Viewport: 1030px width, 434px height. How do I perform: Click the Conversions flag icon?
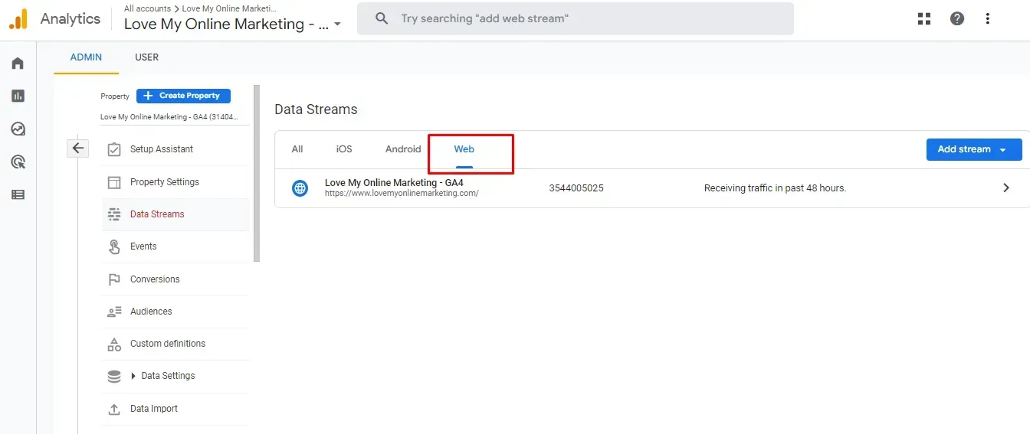(x=114, y=279)
